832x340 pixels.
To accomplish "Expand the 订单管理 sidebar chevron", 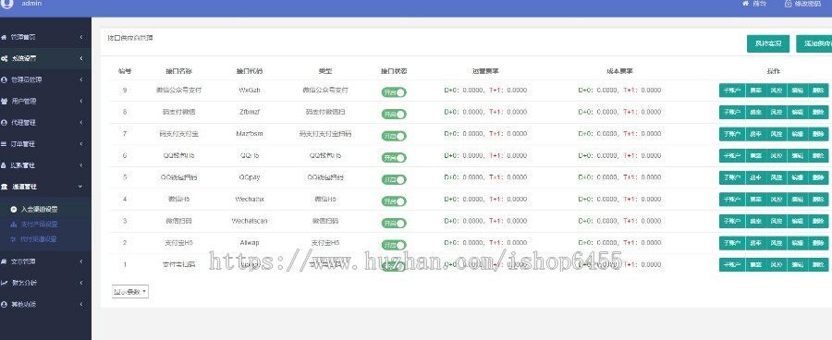I will (81, 144).
